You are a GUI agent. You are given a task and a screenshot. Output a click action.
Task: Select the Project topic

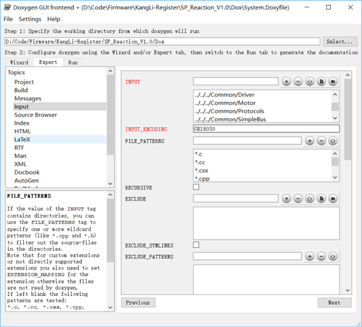(x=24, y=82)
